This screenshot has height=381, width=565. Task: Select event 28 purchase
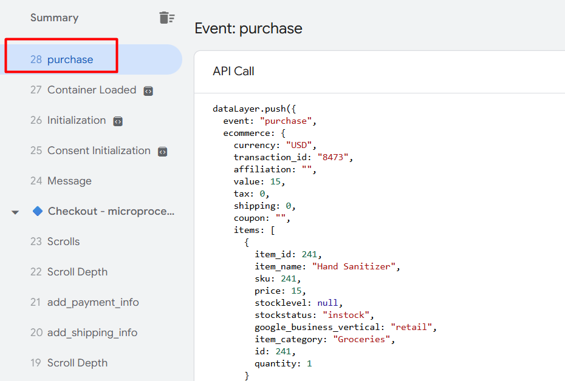(x=70, y=59)
